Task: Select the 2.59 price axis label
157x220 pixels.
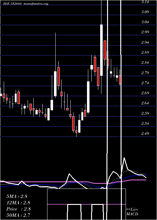Action: pyautogui.click(x=145, y=113)
